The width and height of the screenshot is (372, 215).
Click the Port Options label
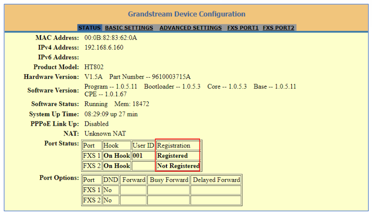pyautogui.click(x=59, y=178)
